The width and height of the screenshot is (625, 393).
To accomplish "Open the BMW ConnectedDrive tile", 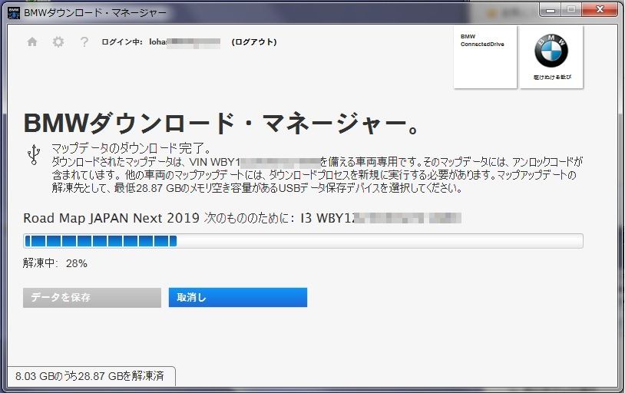I will click(485, 57).
